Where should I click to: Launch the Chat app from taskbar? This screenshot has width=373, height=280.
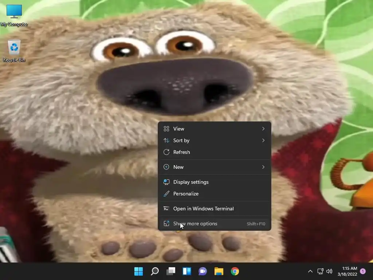(x=203, y=271)
